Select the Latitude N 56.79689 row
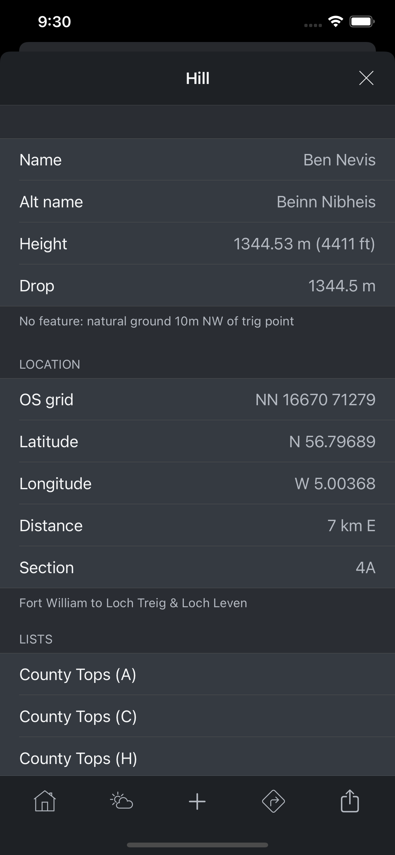Viewport: 395px width, 855px height. [x=197, y=441]
